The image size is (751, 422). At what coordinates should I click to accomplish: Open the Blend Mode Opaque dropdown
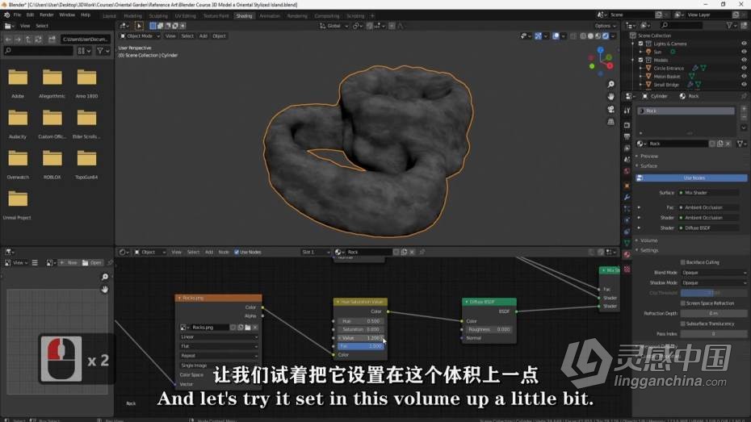click(714, 273)
